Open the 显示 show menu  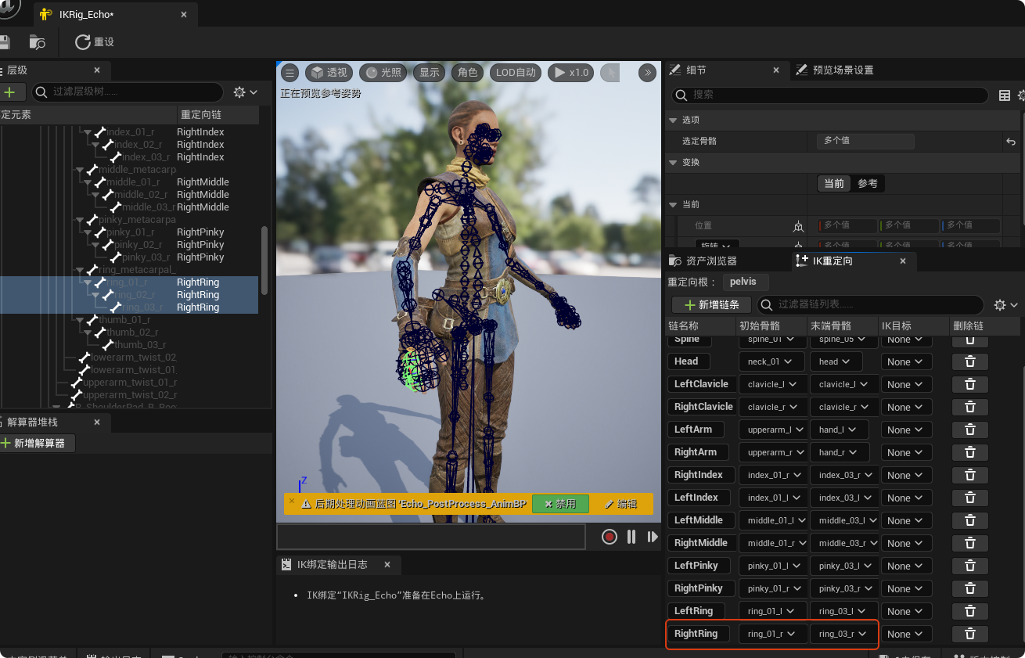click(430, 73)
